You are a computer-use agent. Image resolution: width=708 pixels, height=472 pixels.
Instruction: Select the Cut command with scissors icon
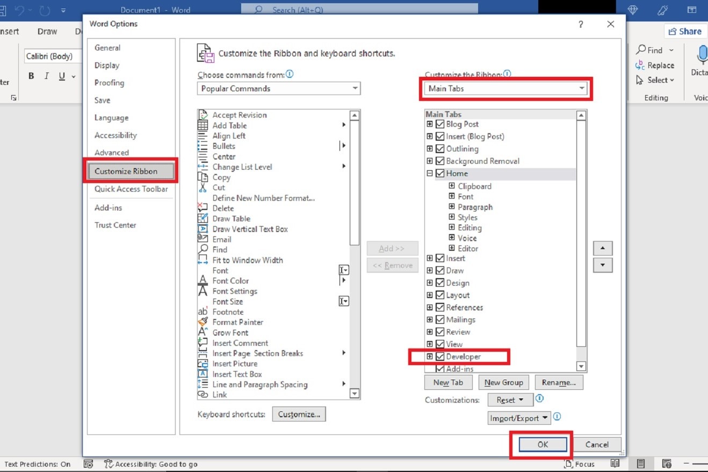(x=219, y=187)
